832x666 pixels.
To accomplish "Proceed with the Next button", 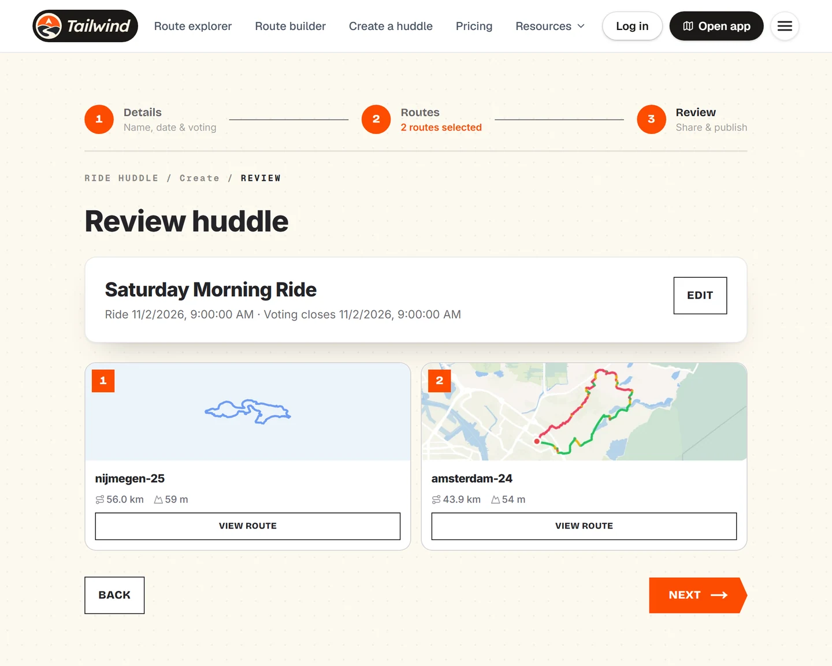I will point(698,596).
